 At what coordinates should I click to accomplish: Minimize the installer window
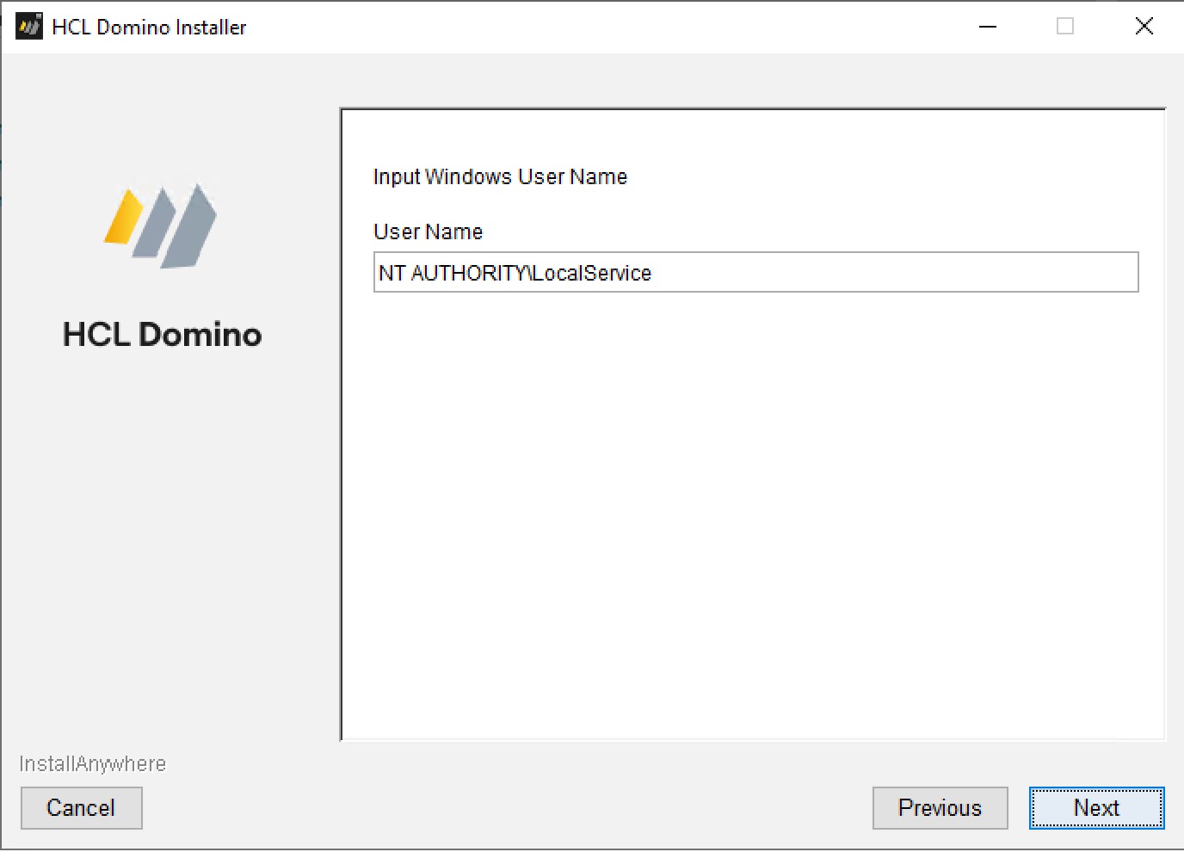coord(987,26)
